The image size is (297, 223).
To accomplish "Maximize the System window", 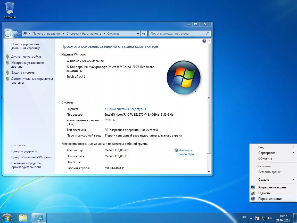I will point(196,25).
